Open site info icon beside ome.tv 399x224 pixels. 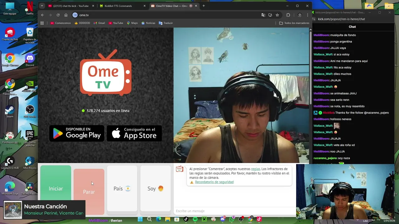click(x=75, y=15)
